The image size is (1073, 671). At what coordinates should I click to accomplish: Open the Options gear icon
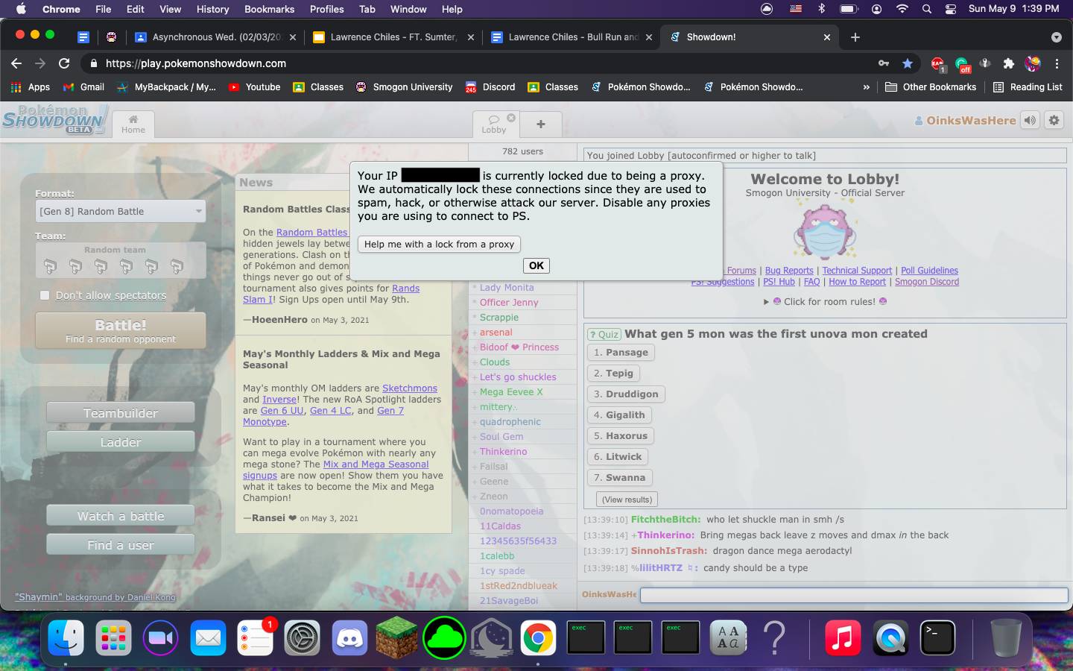(1054, 120)
